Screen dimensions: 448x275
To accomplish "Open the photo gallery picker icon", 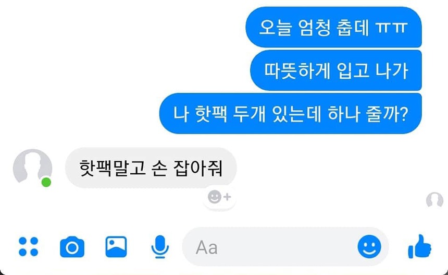I will click(116, 247).
